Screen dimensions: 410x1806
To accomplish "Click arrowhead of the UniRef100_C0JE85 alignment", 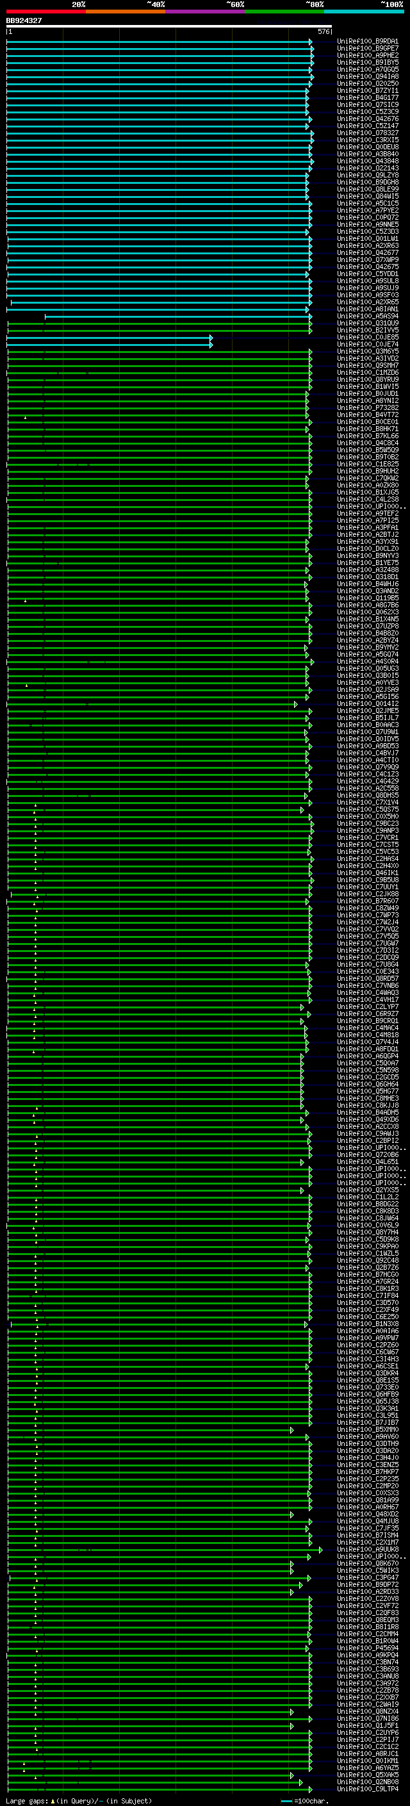I will click(211, 338).
